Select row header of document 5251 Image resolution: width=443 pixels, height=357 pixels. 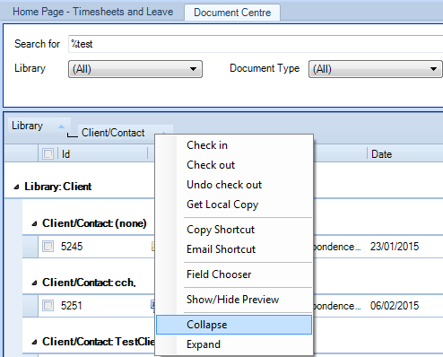[x=30, y=306]
